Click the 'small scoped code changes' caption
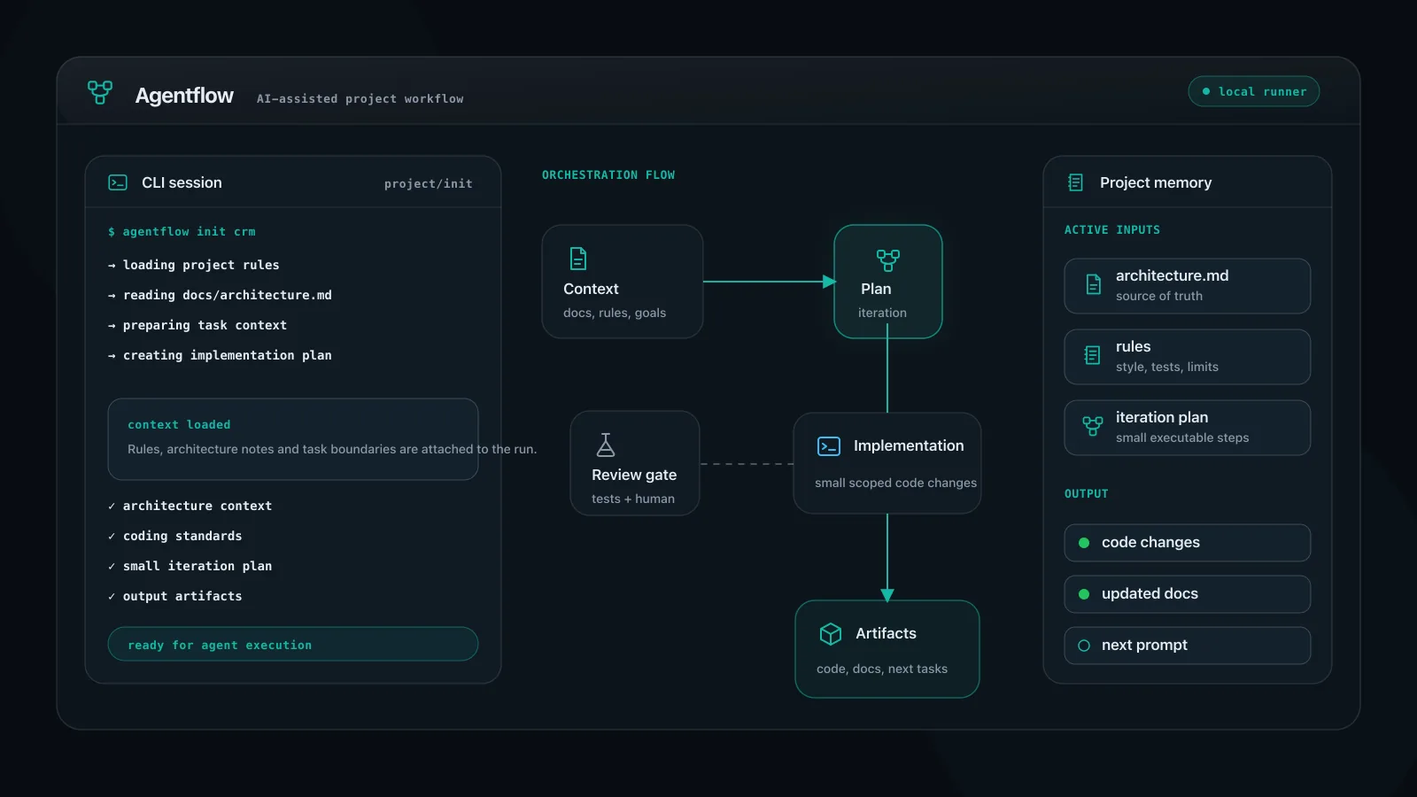The height and width of the screenshot is (797, 1417). 895,484
